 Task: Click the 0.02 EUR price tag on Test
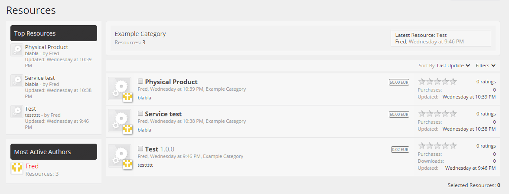point(400,150)
